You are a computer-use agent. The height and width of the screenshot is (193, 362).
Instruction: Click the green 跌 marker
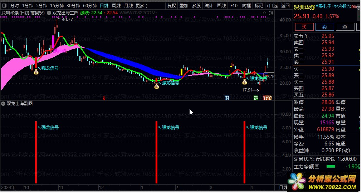click(256, 98)
